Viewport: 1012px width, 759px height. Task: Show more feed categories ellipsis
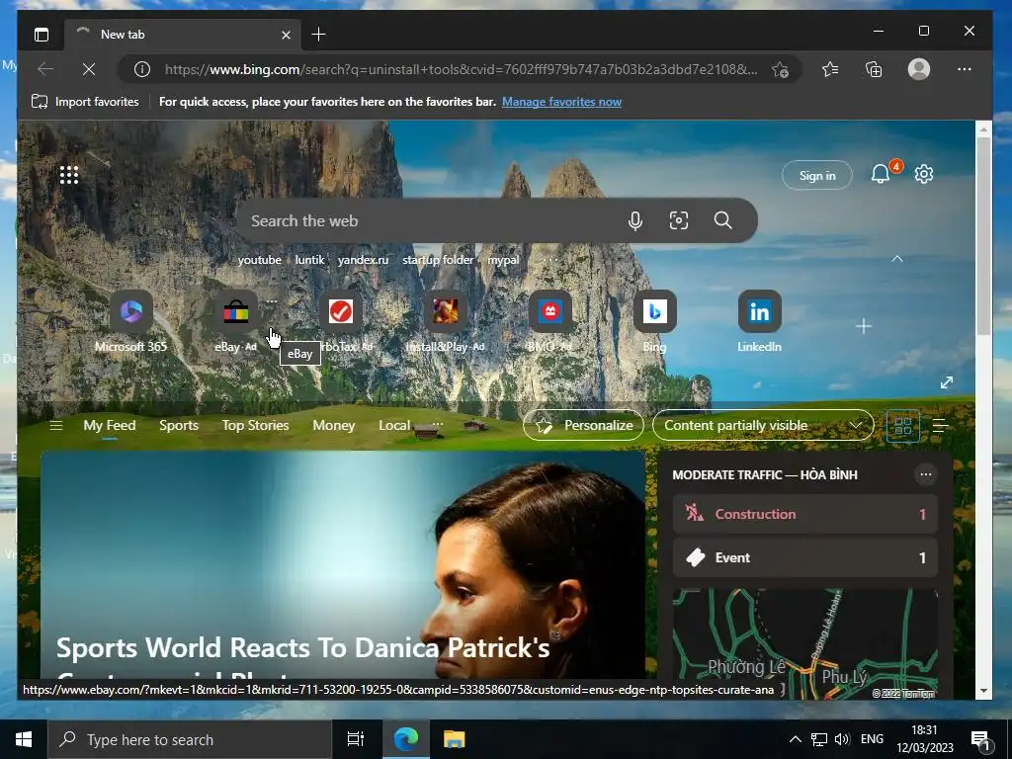click(x=438, y=424)
